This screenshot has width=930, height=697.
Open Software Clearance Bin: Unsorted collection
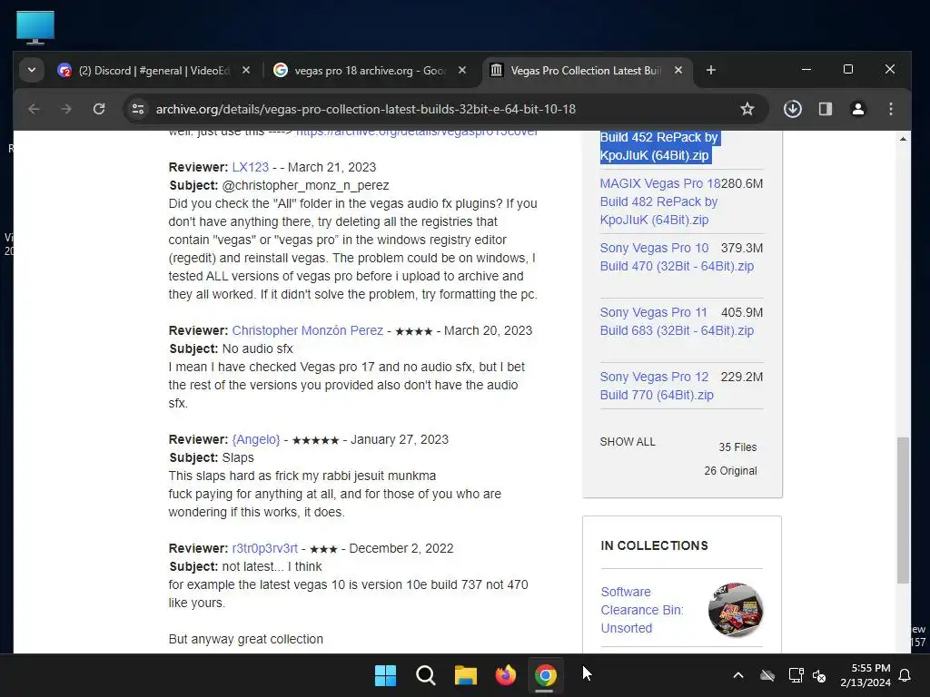pyautogui.click(x=642, y=610)
